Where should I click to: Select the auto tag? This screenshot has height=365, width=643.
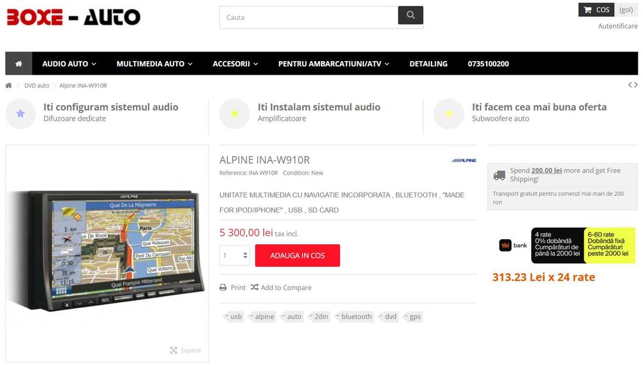click(292, 316)
